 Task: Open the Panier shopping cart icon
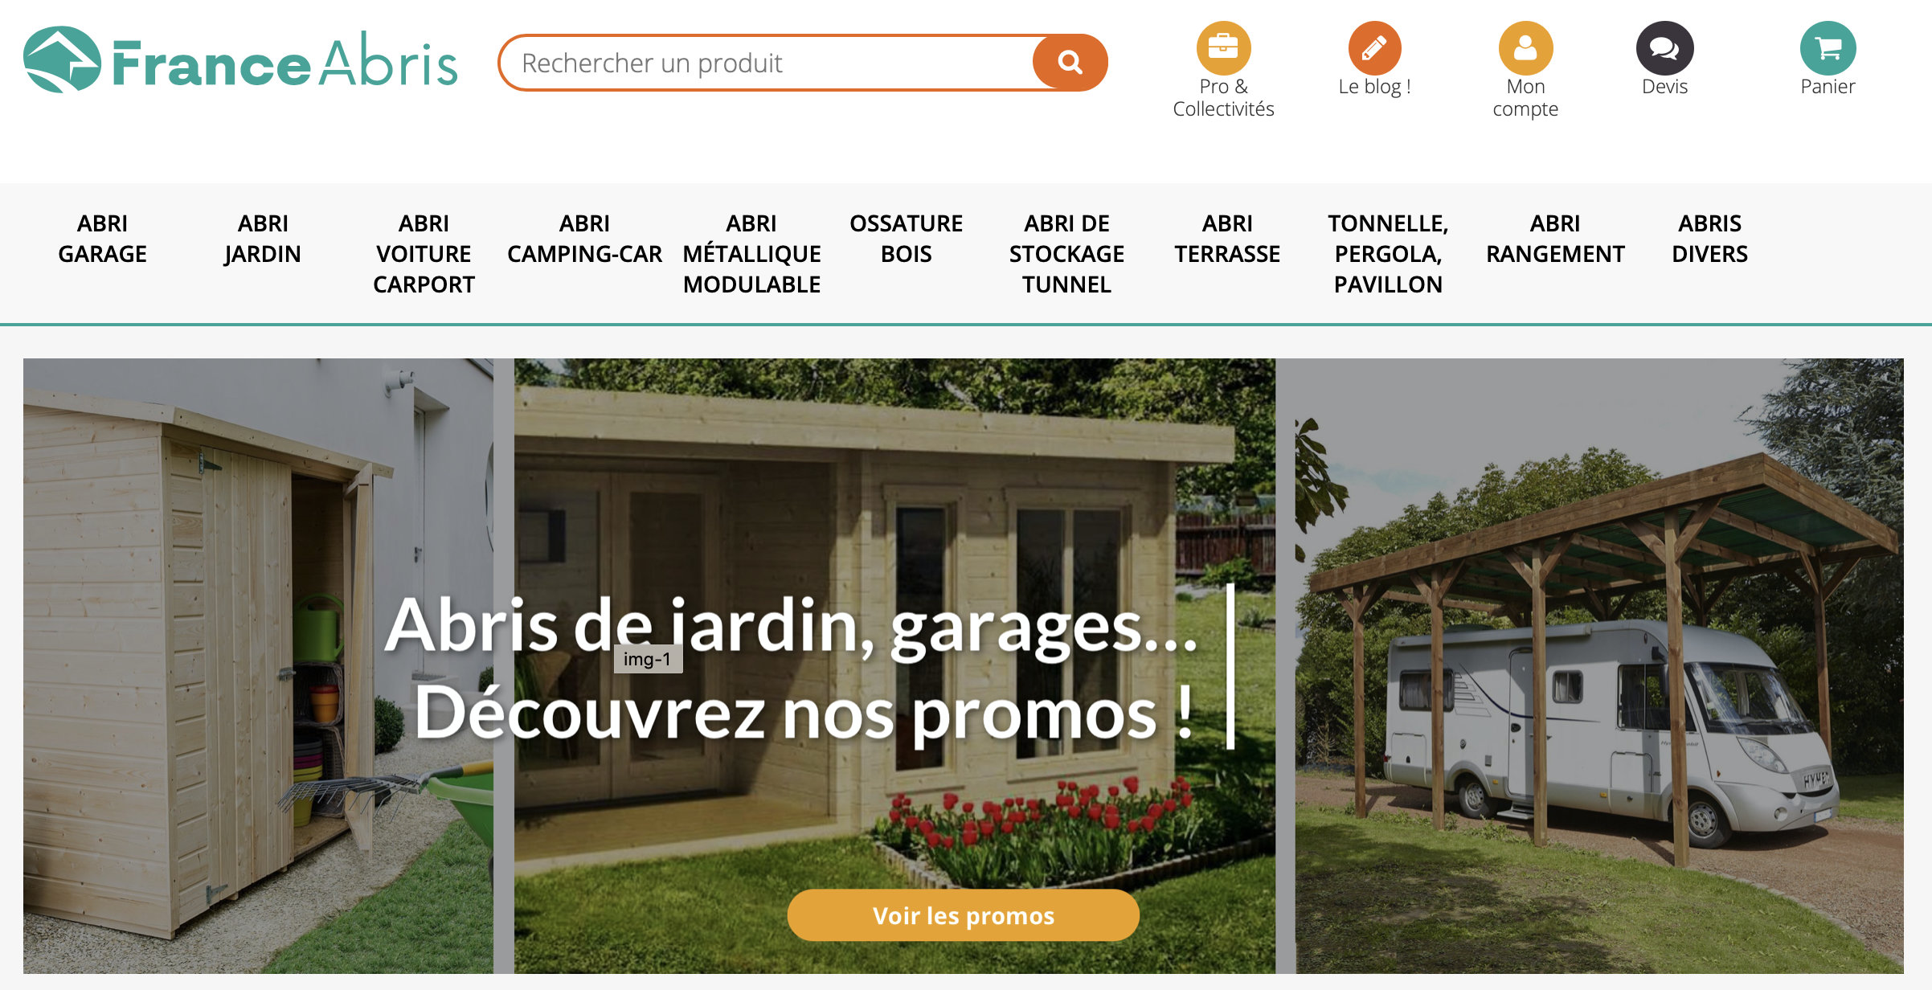point(1828,47)
